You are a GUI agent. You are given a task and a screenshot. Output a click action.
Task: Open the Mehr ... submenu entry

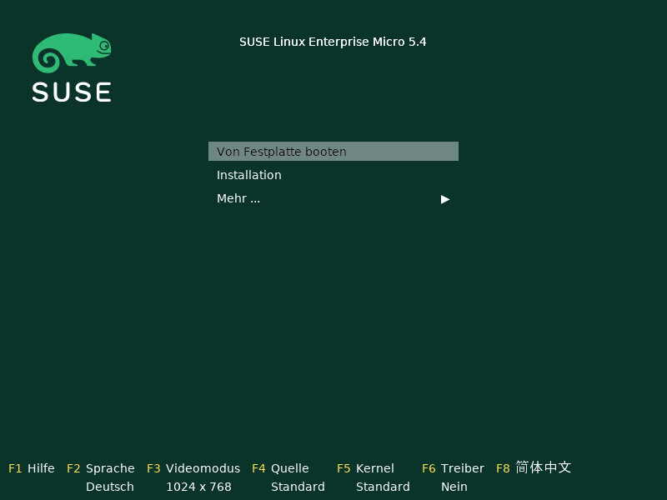[x=238, y=198]
